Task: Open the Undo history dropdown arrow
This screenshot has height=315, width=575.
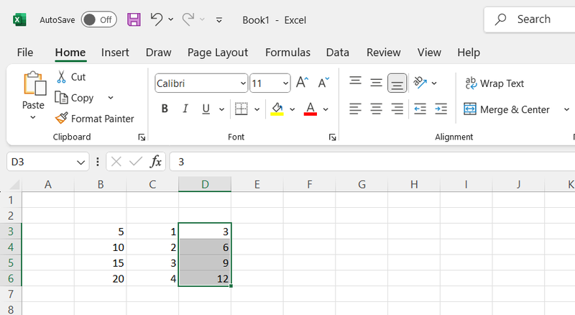Action: point(171,19)
